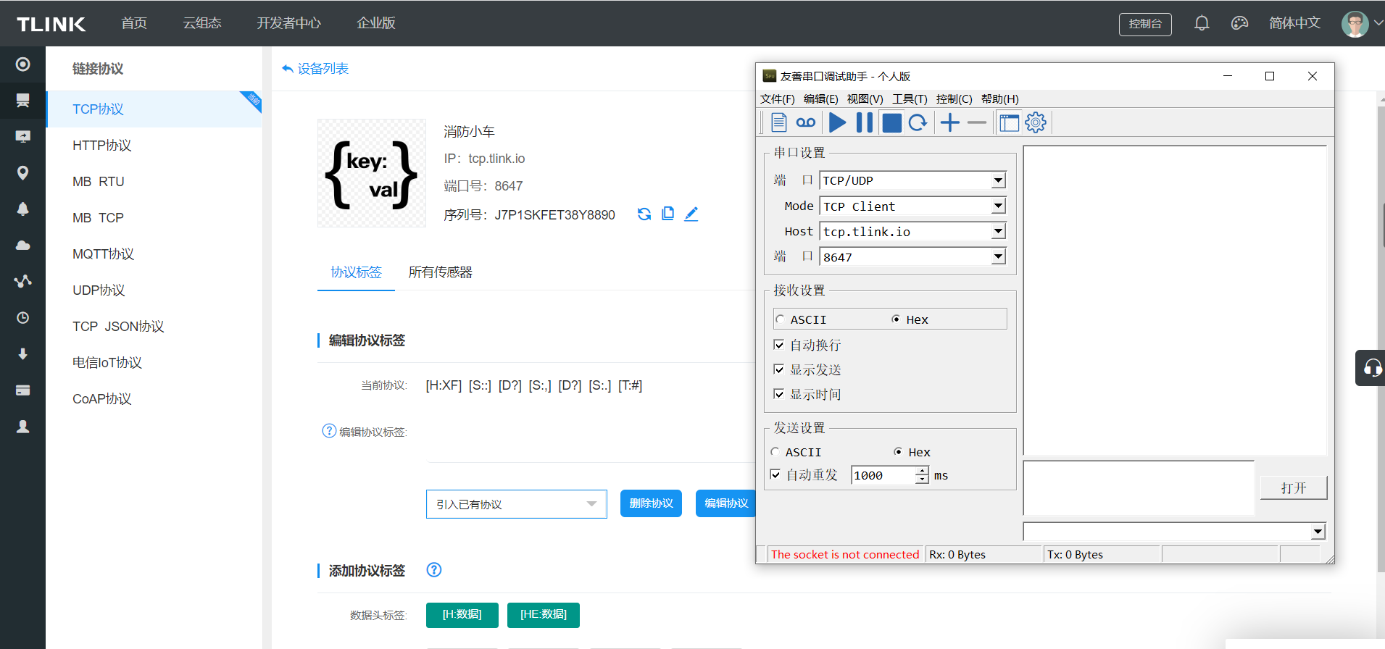Image resolution: width=1385 pixels, height=649 pixels.
Task: Pause via the pause toolbar icon
Action: tap(864, 122)
